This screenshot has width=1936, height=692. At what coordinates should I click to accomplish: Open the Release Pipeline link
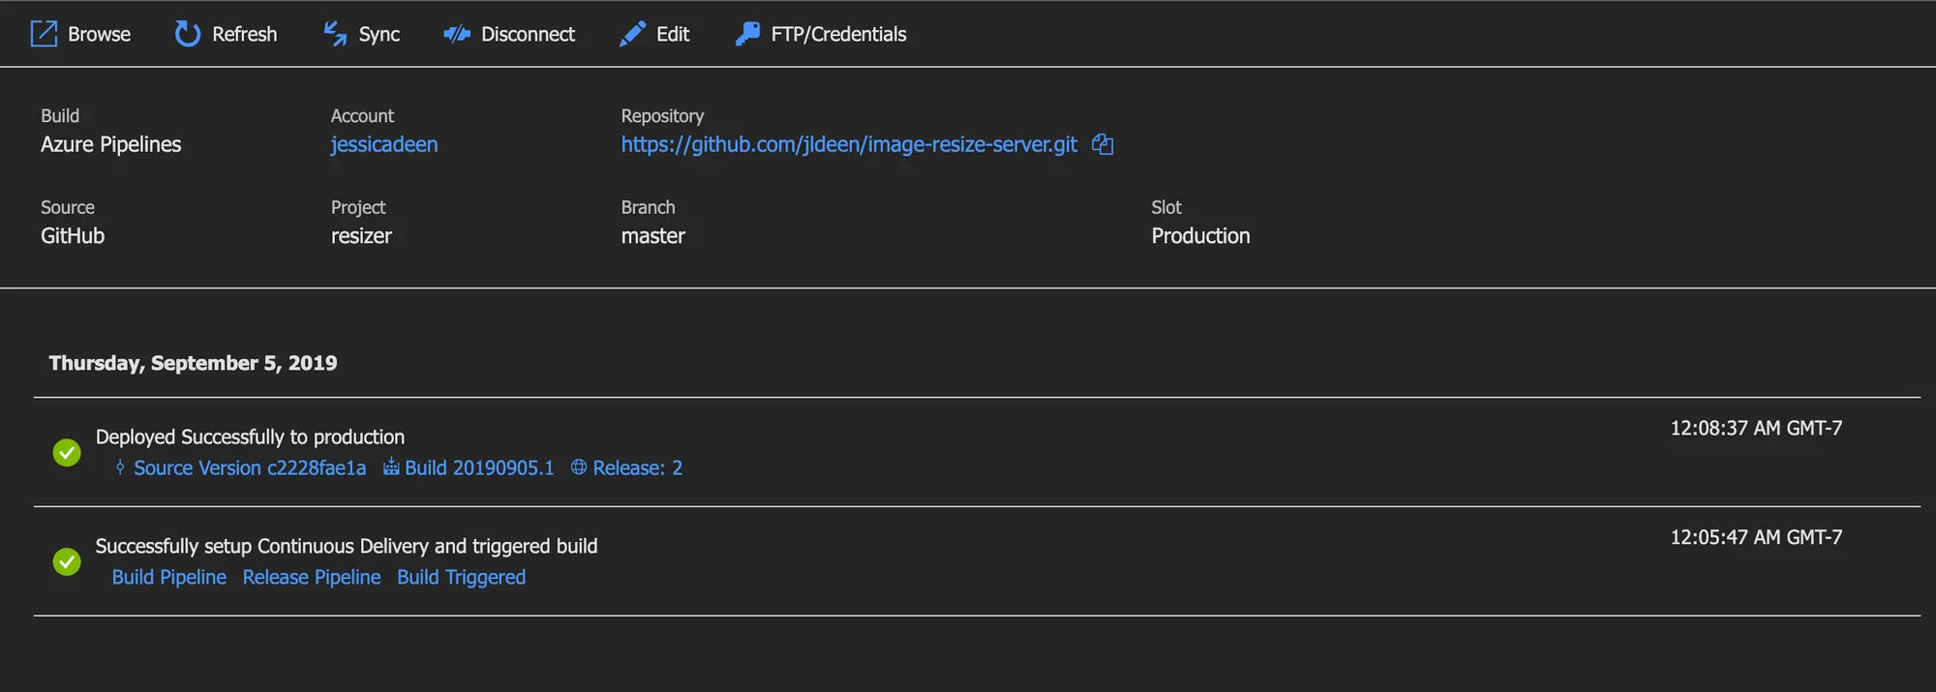312,577
